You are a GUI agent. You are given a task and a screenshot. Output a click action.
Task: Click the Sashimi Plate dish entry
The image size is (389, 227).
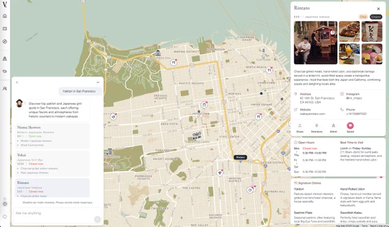[315, 217]
